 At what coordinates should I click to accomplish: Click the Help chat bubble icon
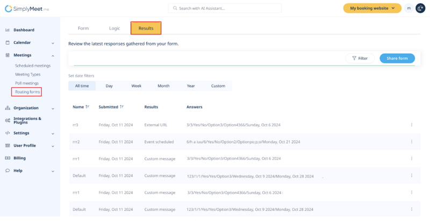pyautogui.click(x=8, y=170)
